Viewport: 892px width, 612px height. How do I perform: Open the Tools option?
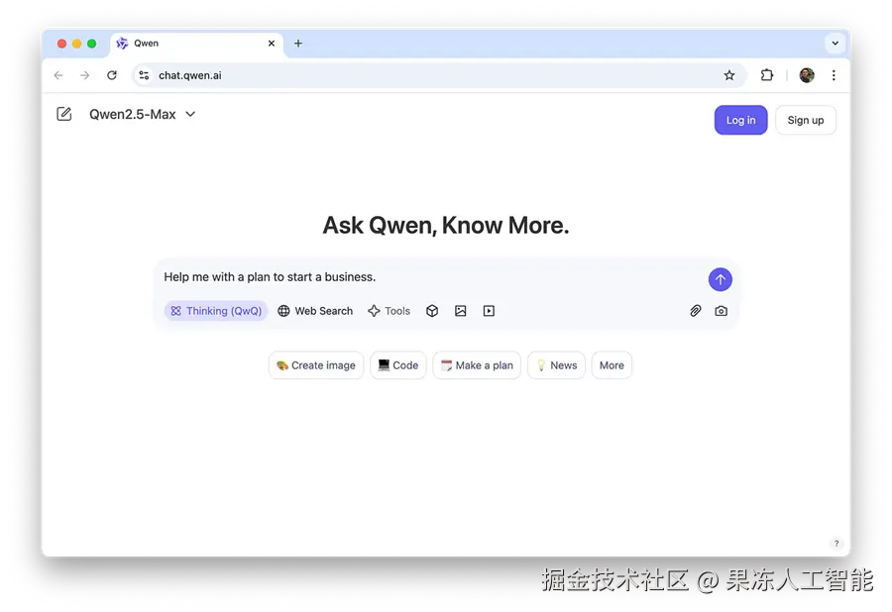(390, 311)
